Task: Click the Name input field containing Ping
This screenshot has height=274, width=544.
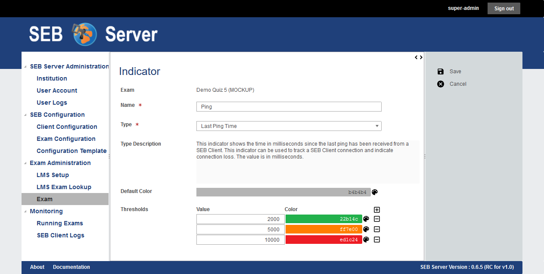Action: click(x=289, y=107)
